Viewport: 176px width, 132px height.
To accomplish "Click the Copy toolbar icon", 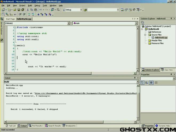I will 32,10.
